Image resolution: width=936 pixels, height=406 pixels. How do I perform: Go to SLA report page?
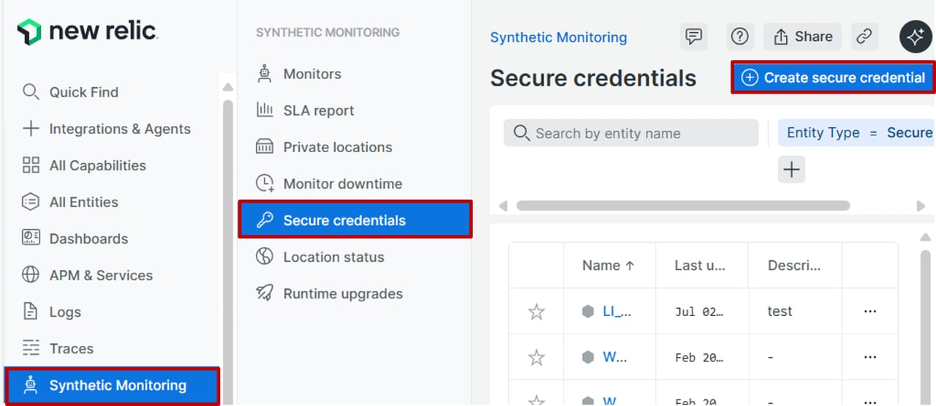tap(318, 110)
